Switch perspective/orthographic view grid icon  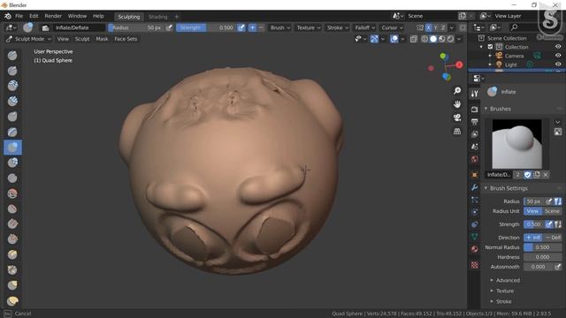click(457, 132)
